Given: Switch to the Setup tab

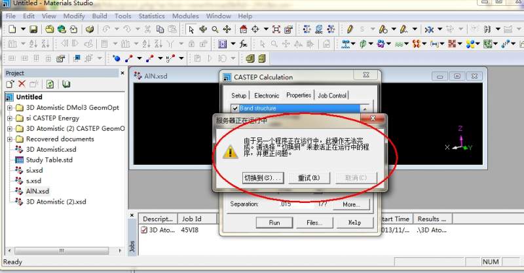Looking at the screenshot, I should coord(238,96).
